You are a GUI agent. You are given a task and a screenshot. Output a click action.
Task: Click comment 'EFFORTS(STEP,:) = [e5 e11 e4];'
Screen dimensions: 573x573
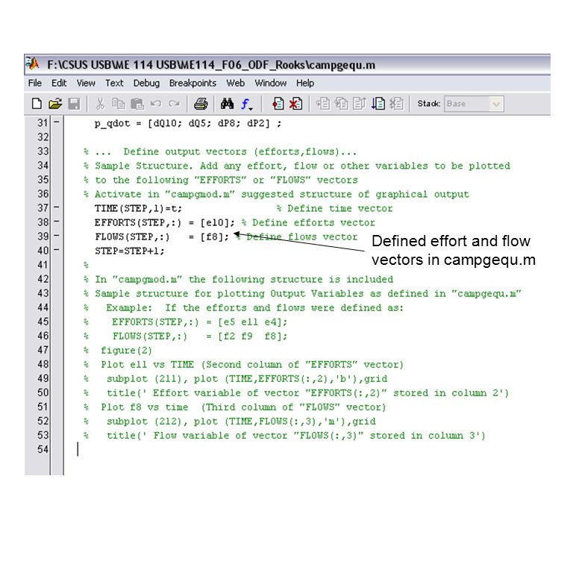click(x=199, y=322)
